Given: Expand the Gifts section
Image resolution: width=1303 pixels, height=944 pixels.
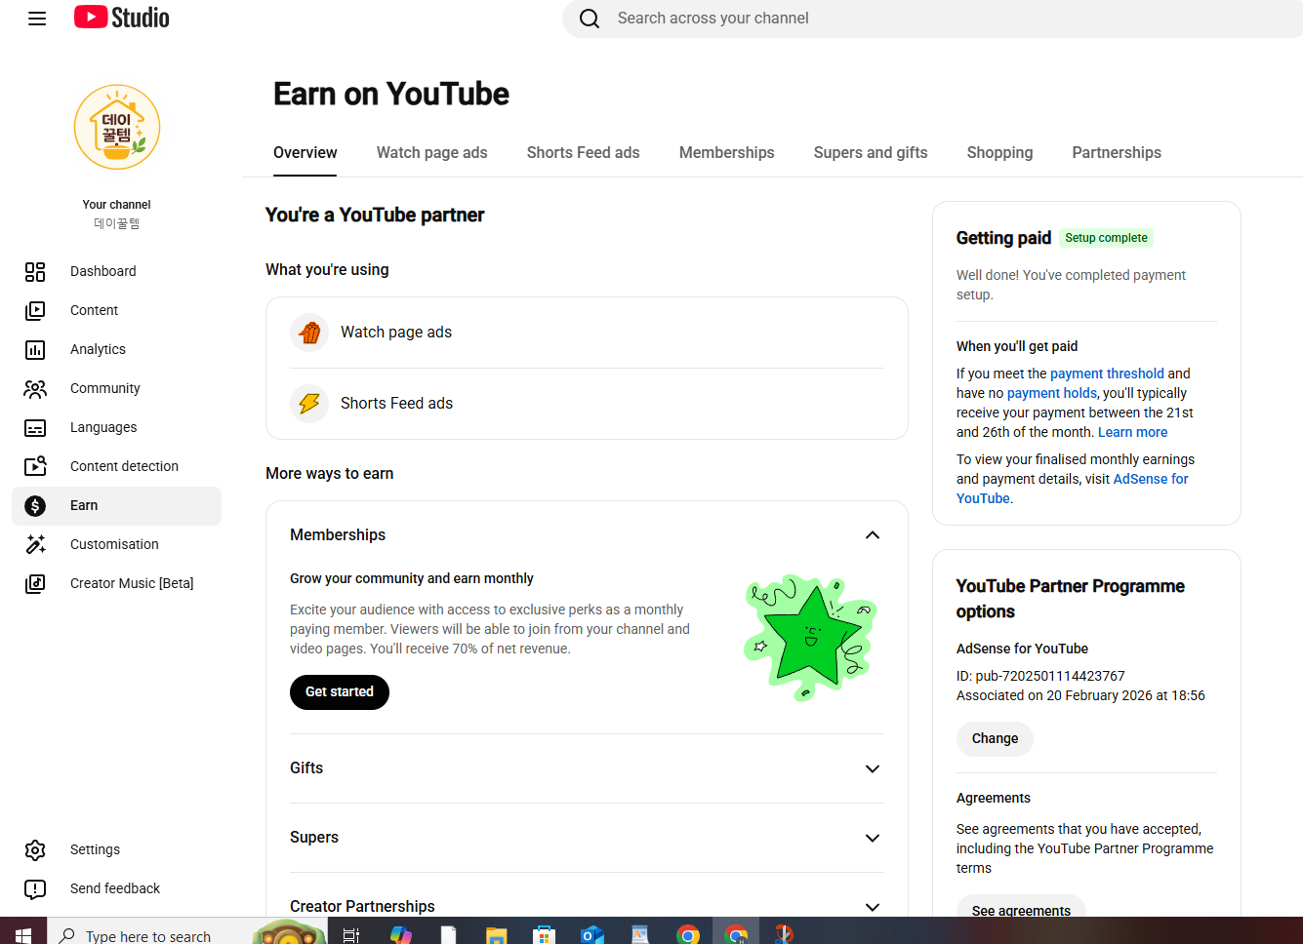Looking at the screenshot, I should coord(873,768).
